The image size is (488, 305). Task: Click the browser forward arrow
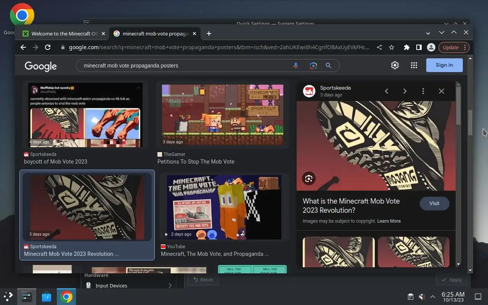pyautogui.click(x=35, y=47)
